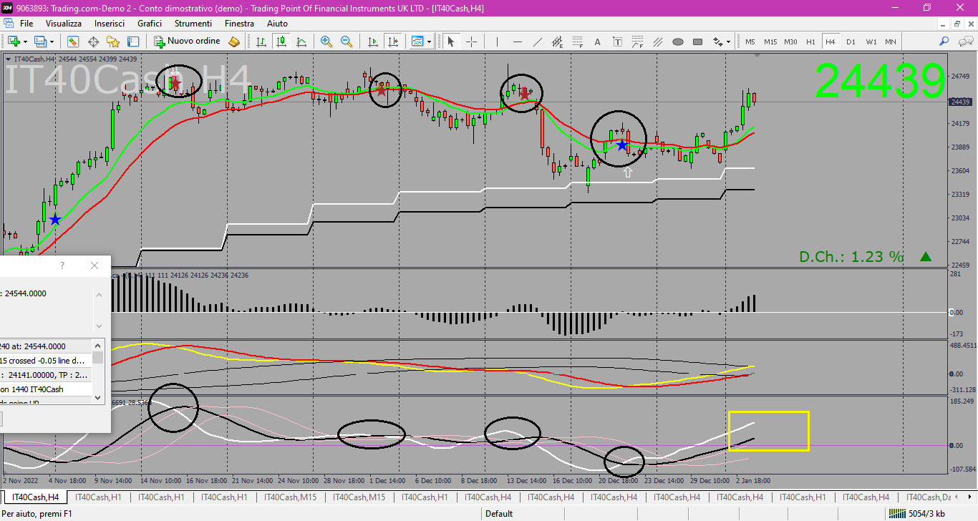Switch timeframe to M15
Viewport: 978px width, 521px height.
click(x=770, y=42)
